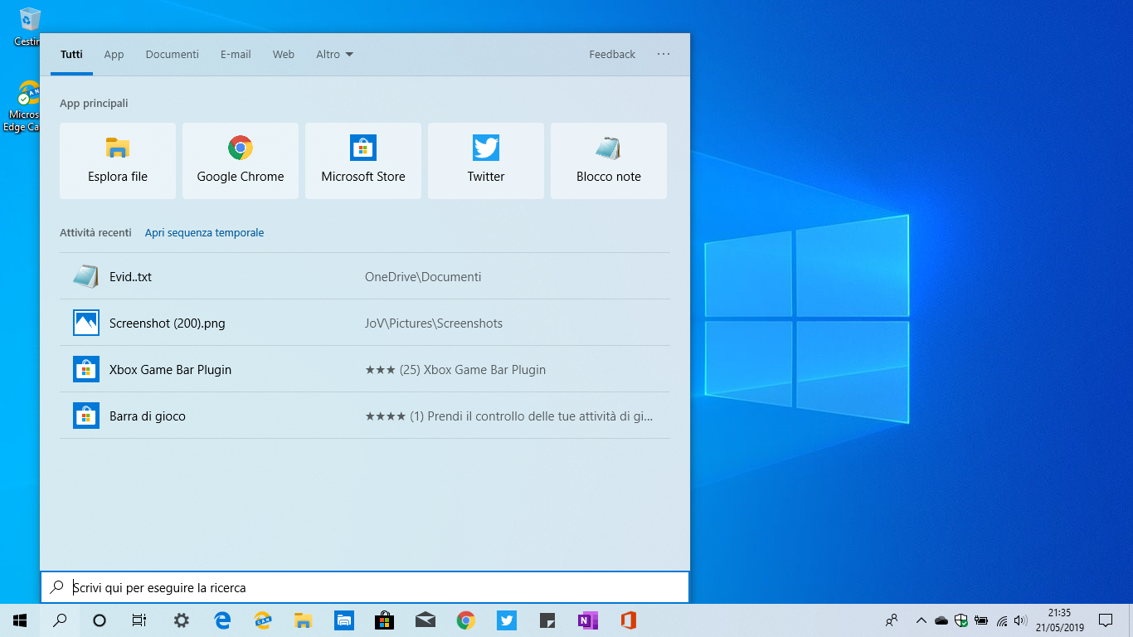Open the Twitter tile under App principali

point(486,161)
